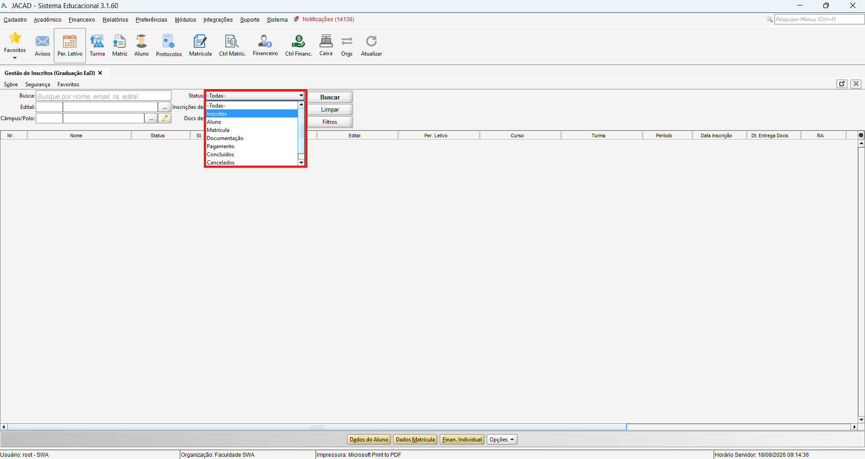Click the Pesquisar Menus search field

pyautogui.click(x=819, y=19)
